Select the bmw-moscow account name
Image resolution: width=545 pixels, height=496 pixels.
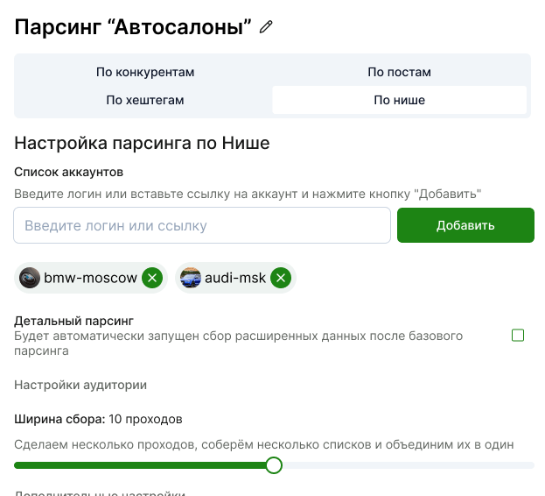coord(90,278)
